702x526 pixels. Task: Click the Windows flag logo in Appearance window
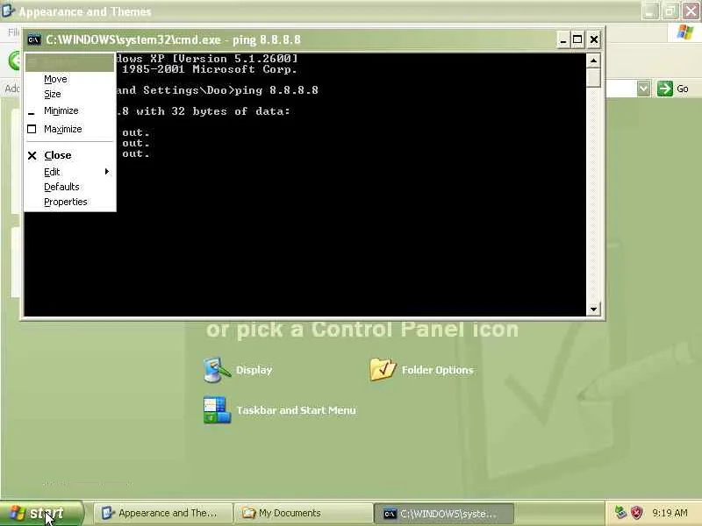pyautogui.click(x=685, y=32)
